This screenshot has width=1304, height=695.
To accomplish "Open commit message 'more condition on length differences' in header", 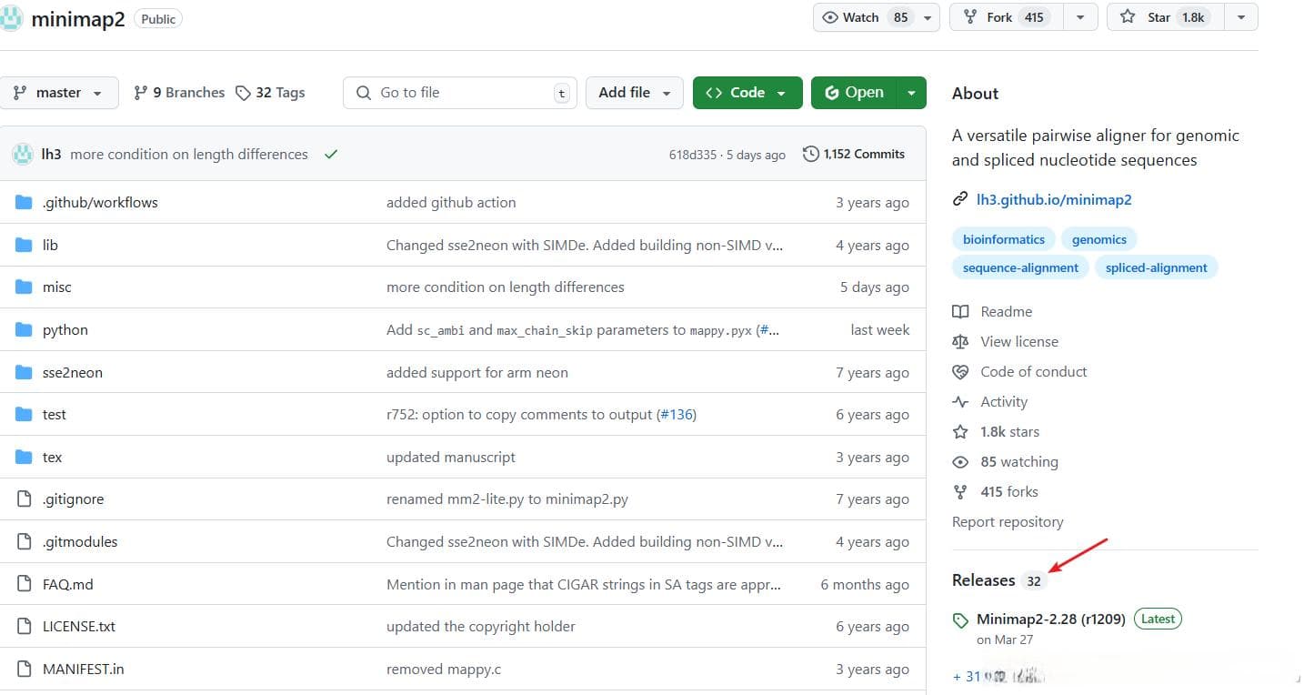I will [189, 154].
